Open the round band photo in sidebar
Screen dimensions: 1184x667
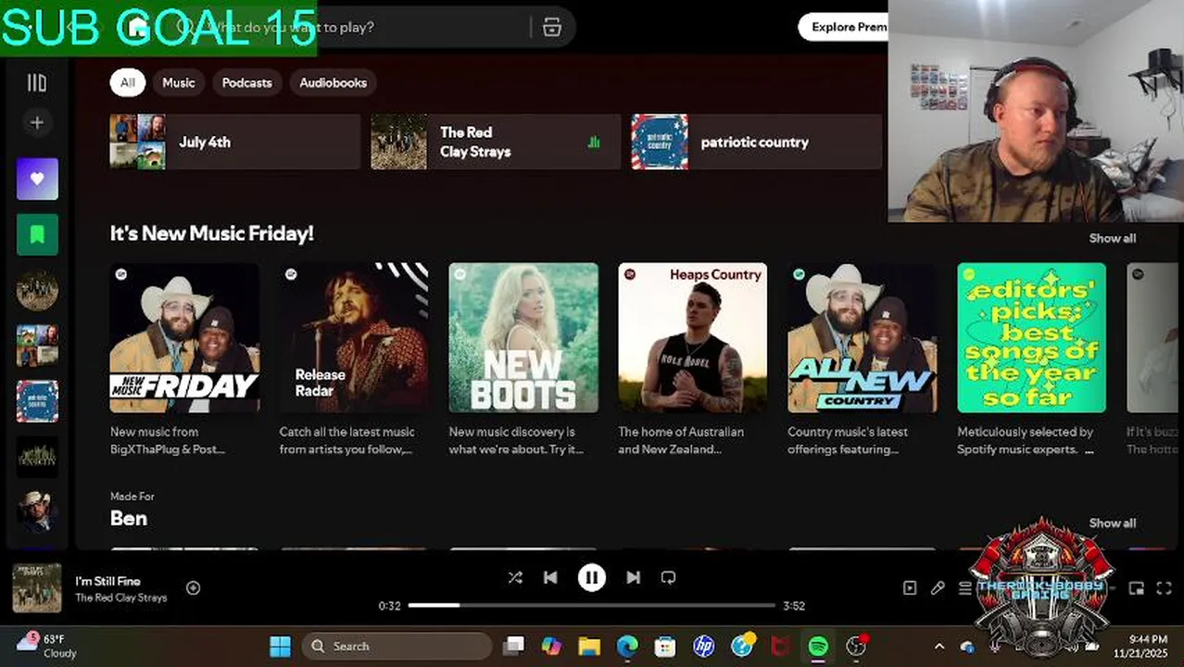[x=37, y=290]
